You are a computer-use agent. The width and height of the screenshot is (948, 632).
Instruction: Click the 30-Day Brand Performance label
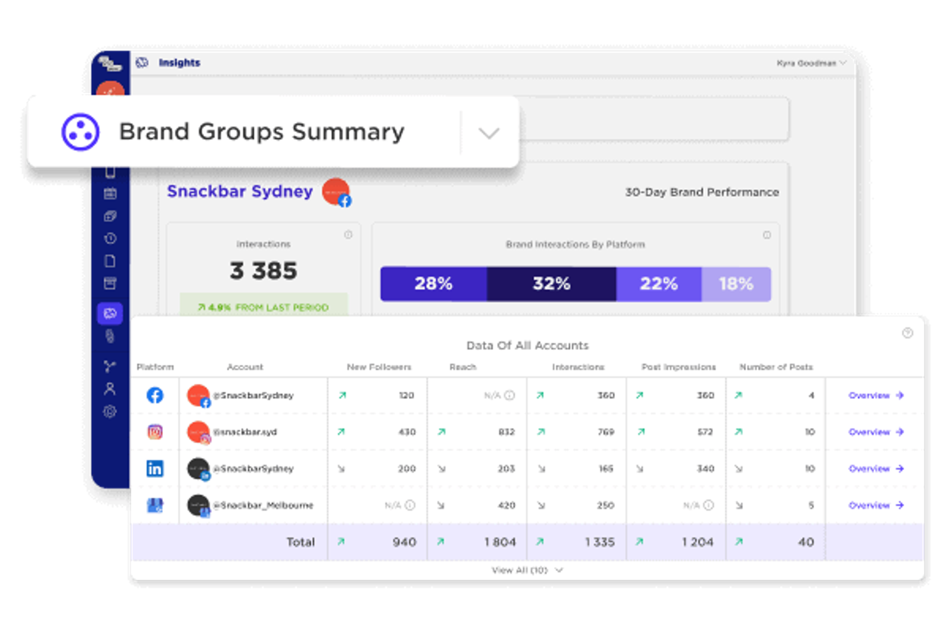702,192
